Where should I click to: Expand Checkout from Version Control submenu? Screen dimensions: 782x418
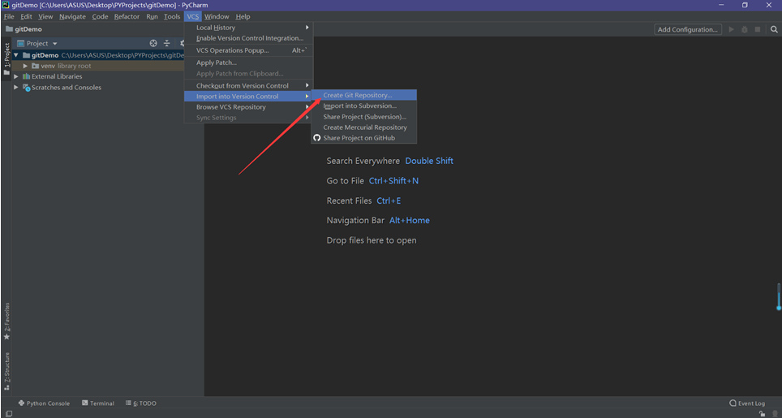click(x=248, y=85)
